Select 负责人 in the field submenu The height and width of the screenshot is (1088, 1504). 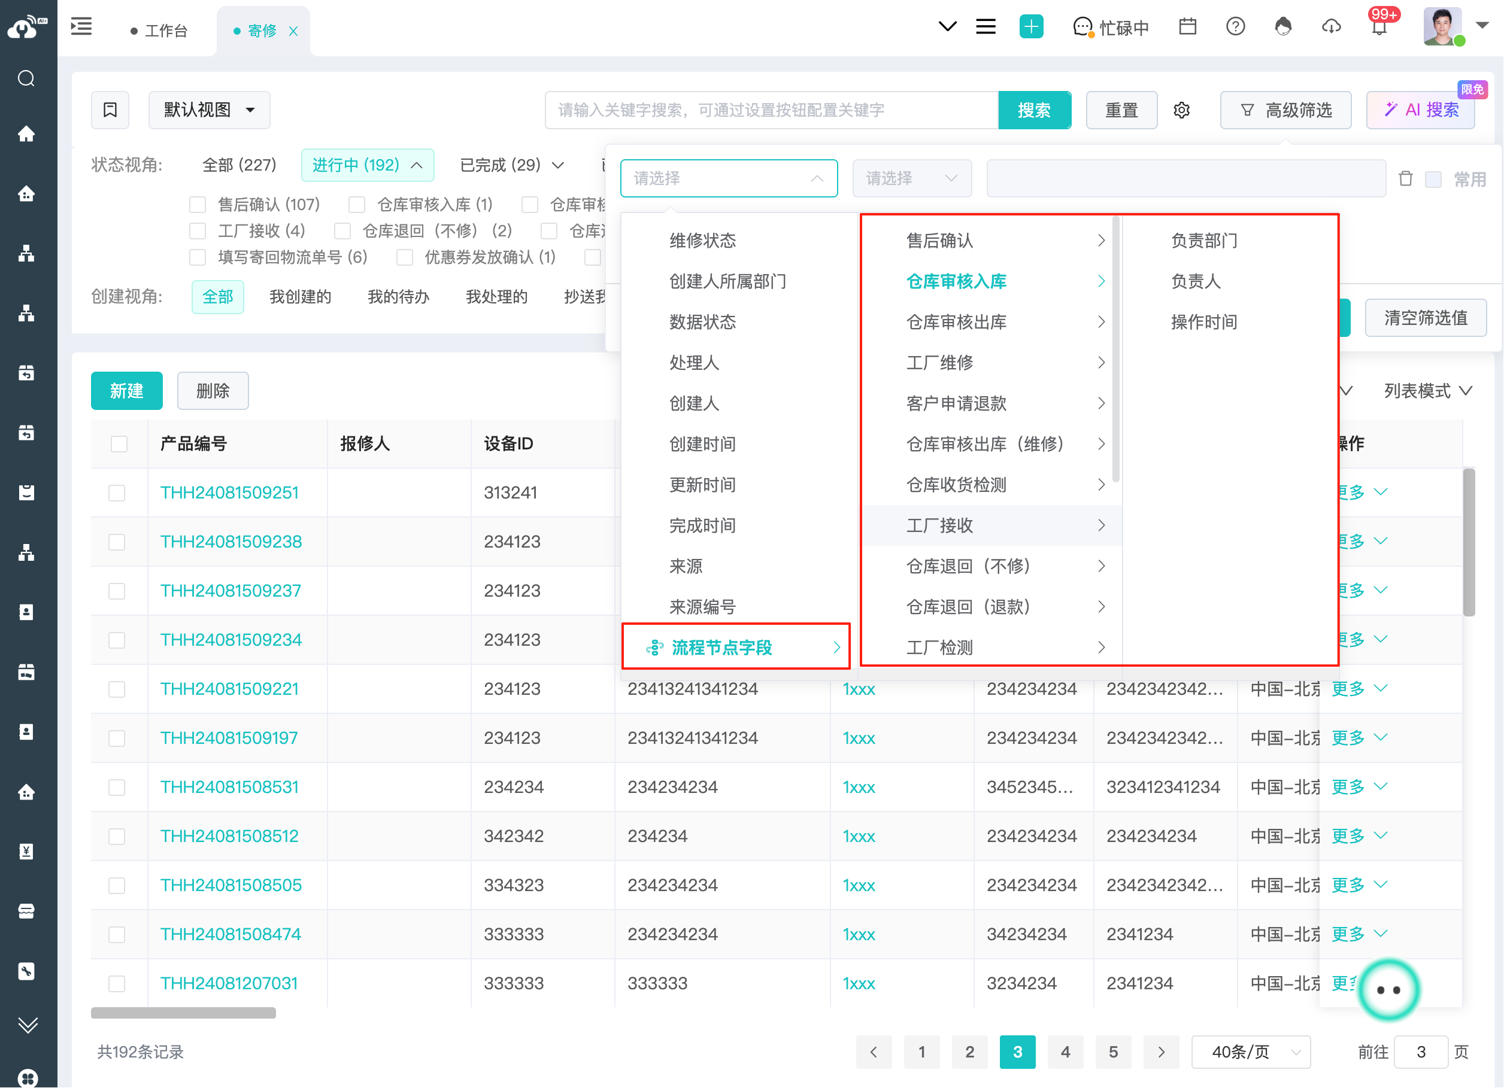(1196, 281)
